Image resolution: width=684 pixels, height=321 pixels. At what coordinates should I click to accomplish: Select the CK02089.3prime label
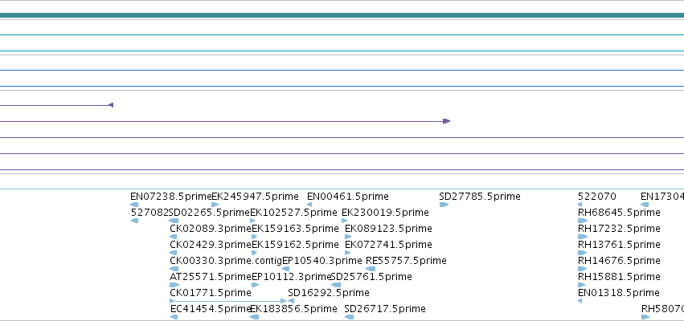211,229
